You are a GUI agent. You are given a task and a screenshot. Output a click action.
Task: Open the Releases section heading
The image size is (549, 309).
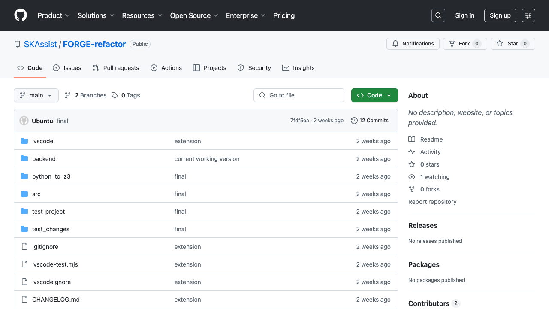(x=423, y=225)
